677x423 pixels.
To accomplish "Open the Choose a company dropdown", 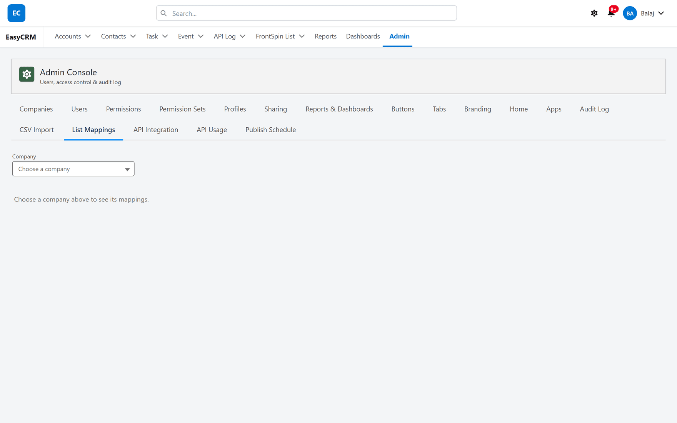I will [73, 169].
